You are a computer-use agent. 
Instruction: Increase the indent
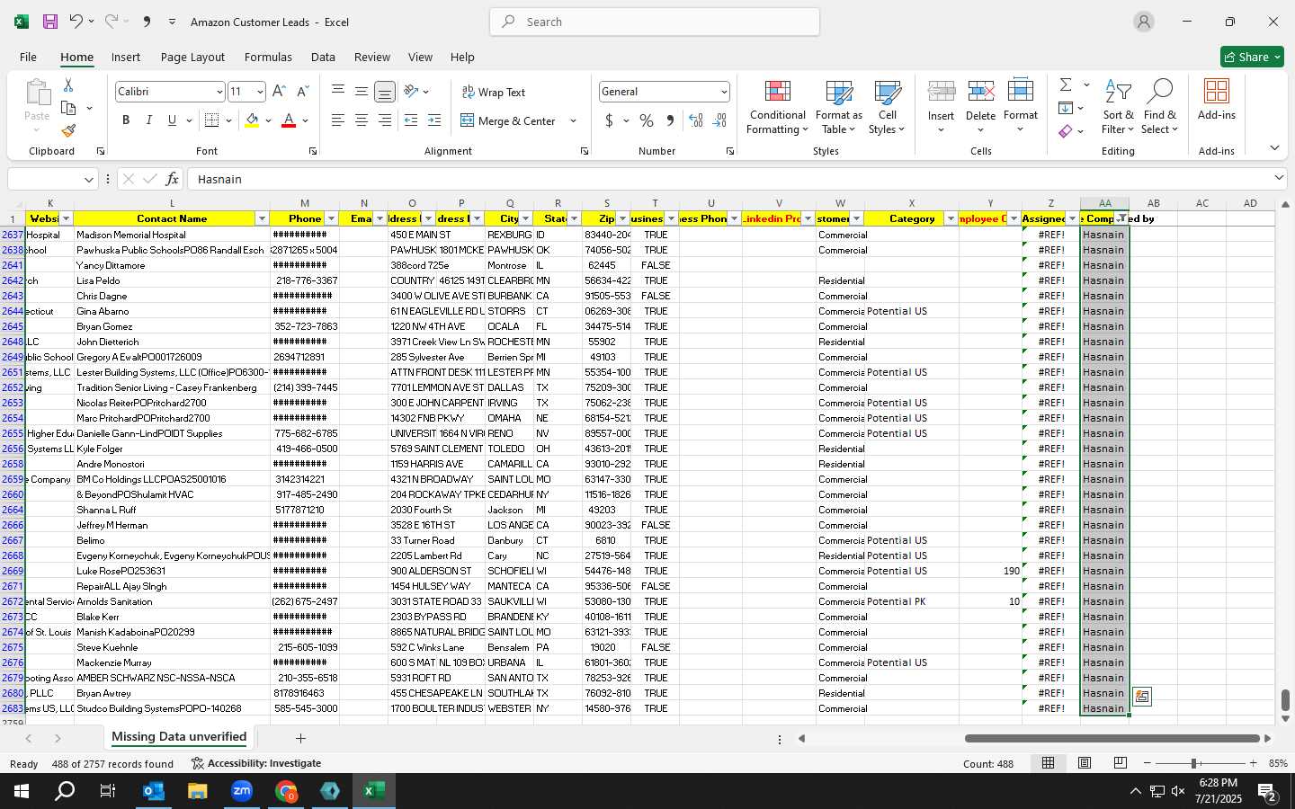tap(434, 120)
